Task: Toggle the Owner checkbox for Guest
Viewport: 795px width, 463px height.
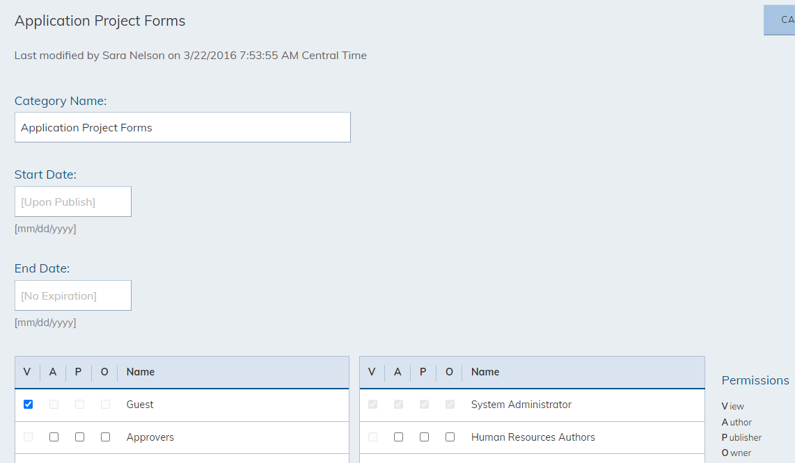Action: coord(105,404)
